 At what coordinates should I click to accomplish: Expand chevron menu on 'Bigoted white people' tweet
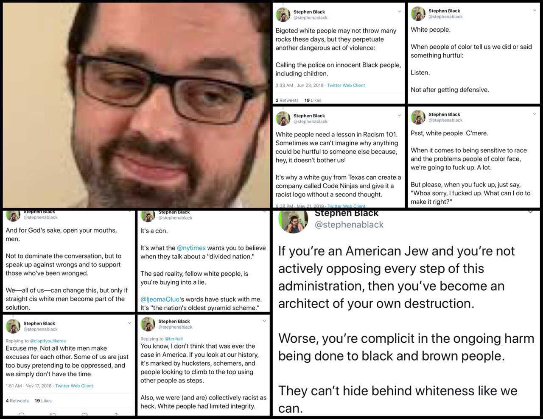[399, 12]
